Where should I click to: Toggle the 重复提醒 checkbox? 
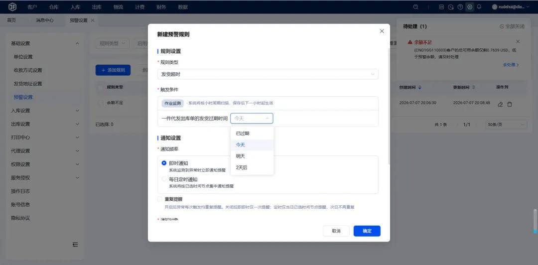pyautogui.click(x=159, y=199)
